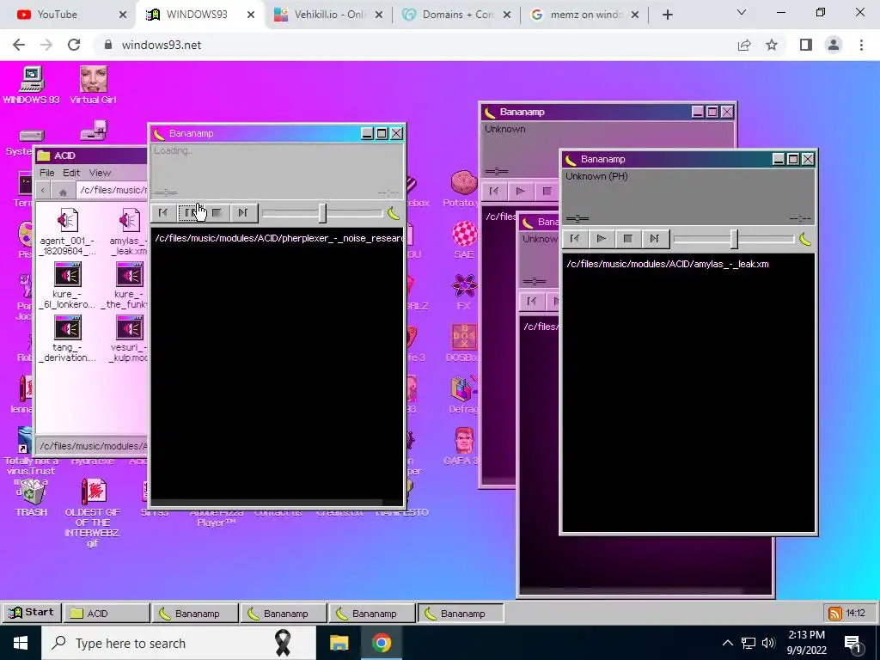Open Windows notification center icon
The height and width of the screenshot is (660, 880).
pyautogui.click(x=852, y=643)
